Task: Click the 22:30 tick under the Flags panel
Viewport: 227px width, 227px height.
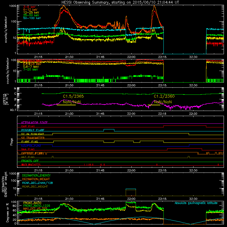Action: pos(193,171)
